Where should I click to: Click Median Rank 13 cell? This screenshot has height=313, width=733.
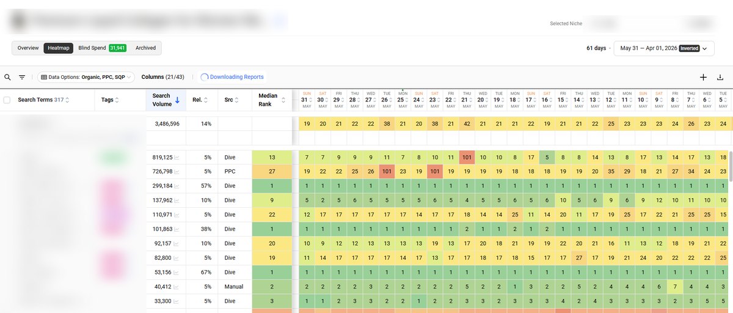272,158
